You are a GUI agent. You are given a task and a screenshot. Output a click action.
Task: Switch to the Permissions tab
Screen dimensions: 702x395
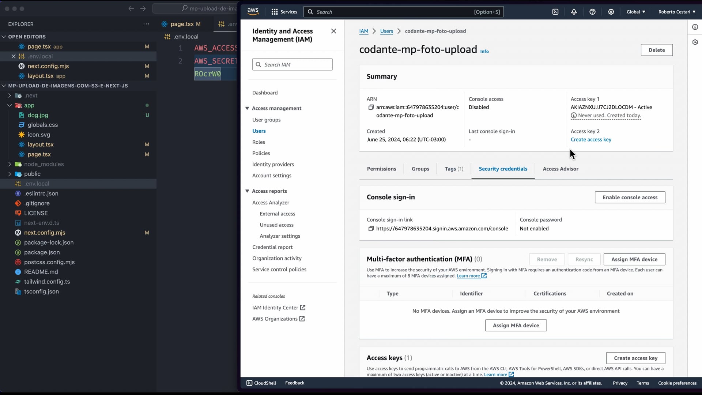tap(381, 169)
